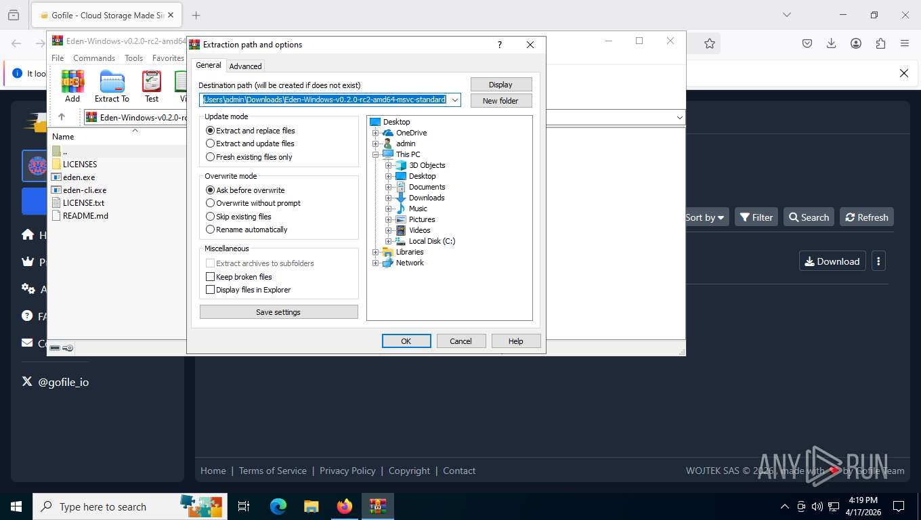Screen dimensions: 921x520
Task: Click the up-one-level arrow in WinRAR
Action: (62, 117)
